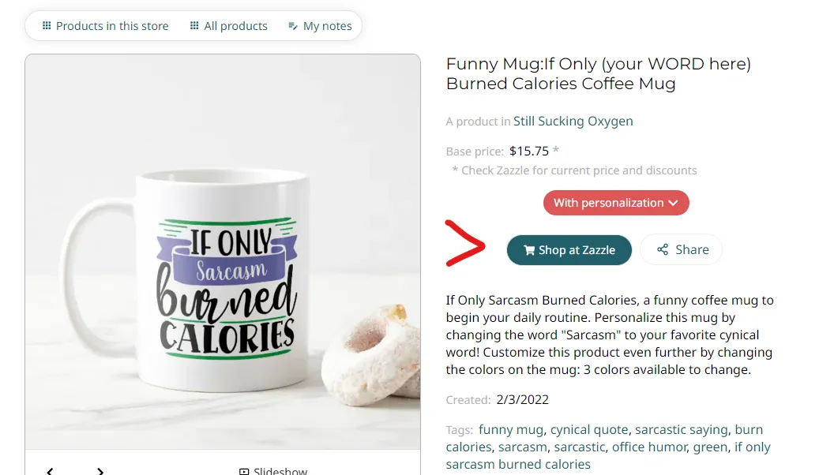Open the My notes tab

320,26
